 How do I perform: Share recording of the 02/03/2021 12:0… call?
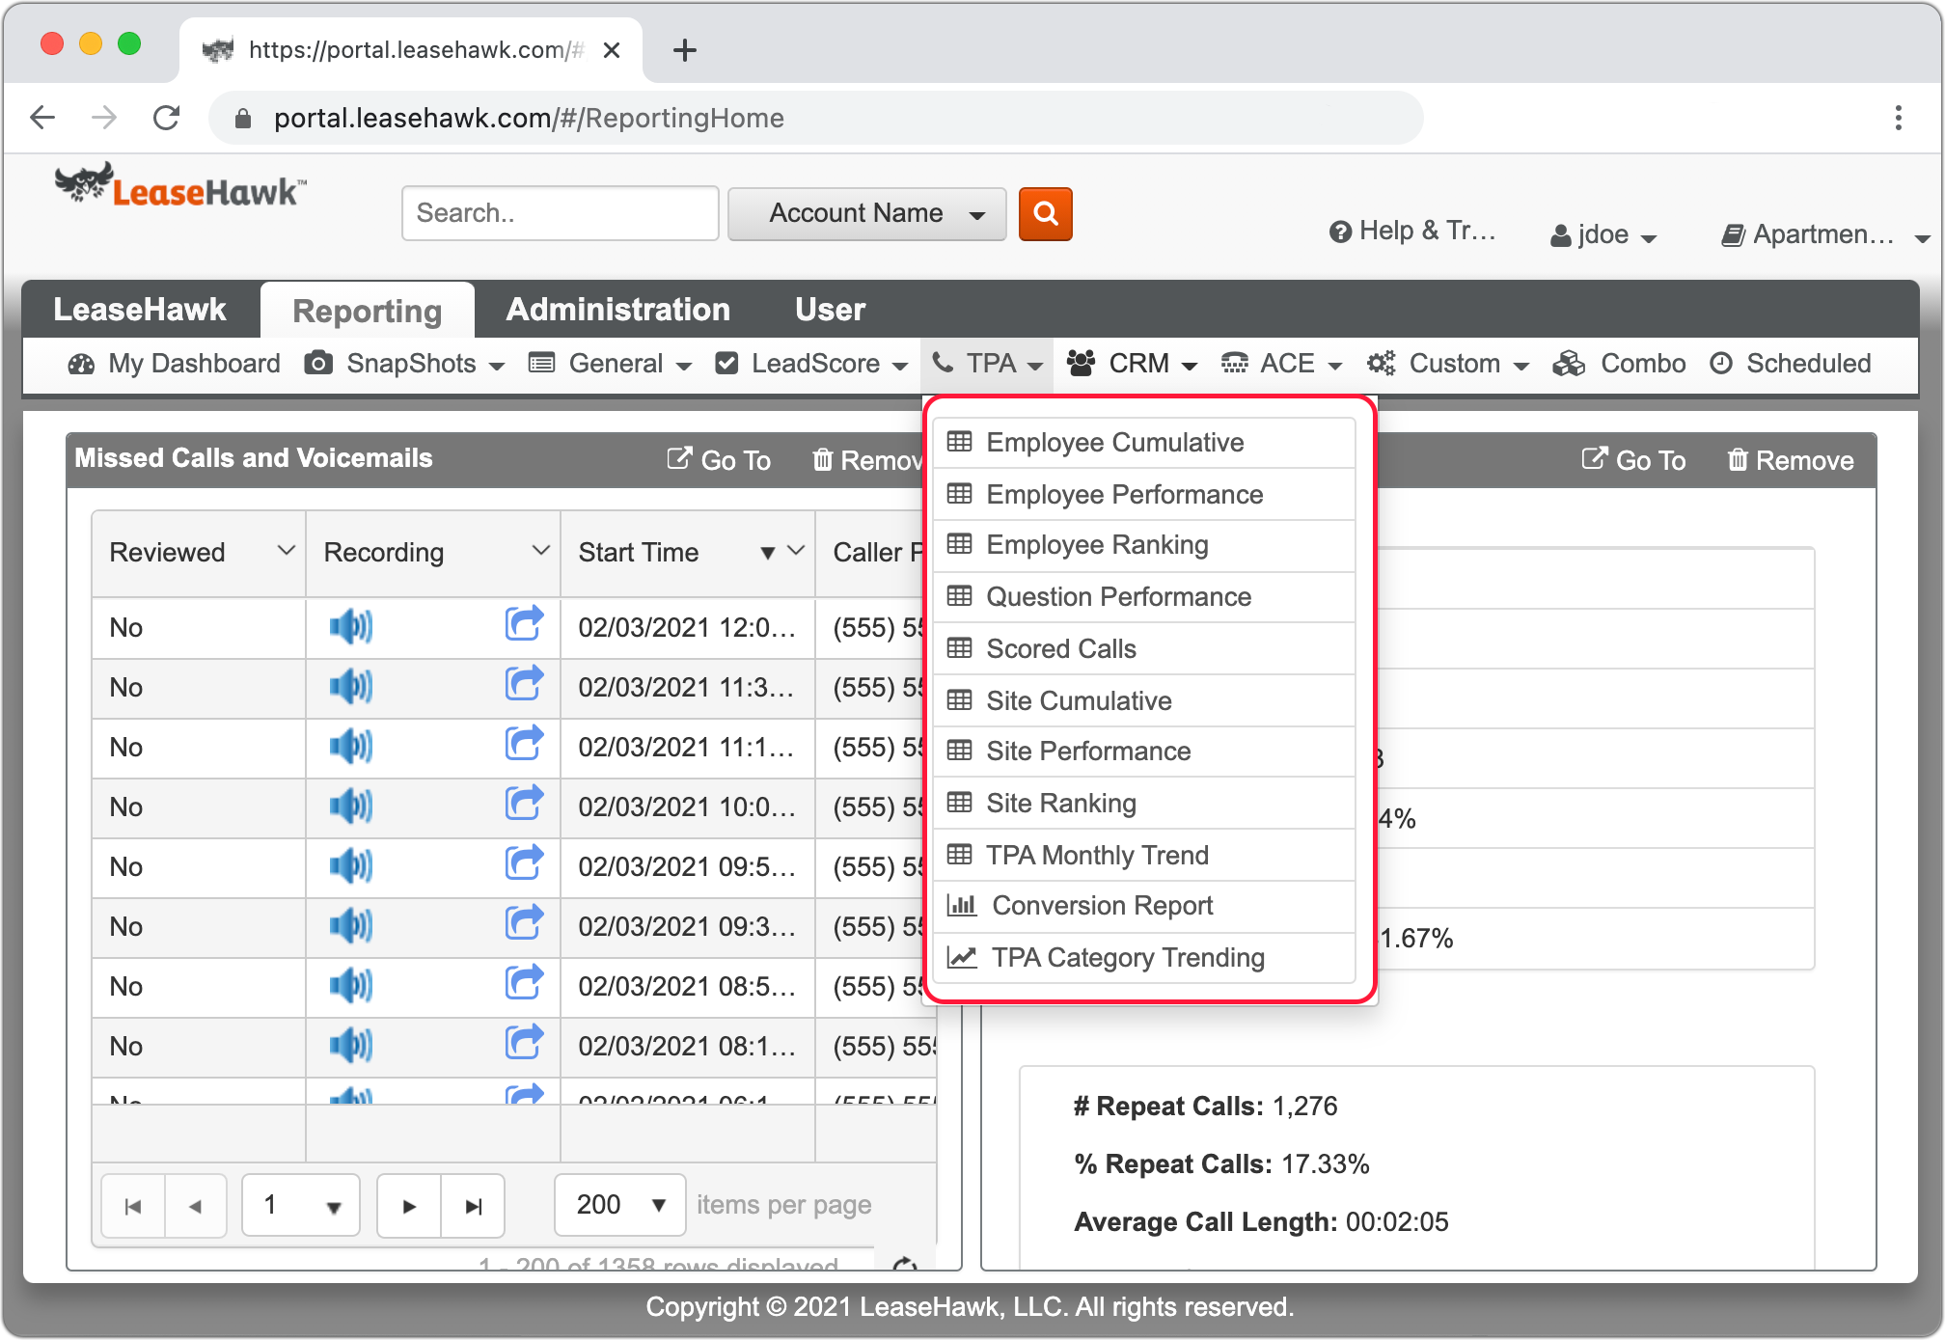tap(524, 623)
